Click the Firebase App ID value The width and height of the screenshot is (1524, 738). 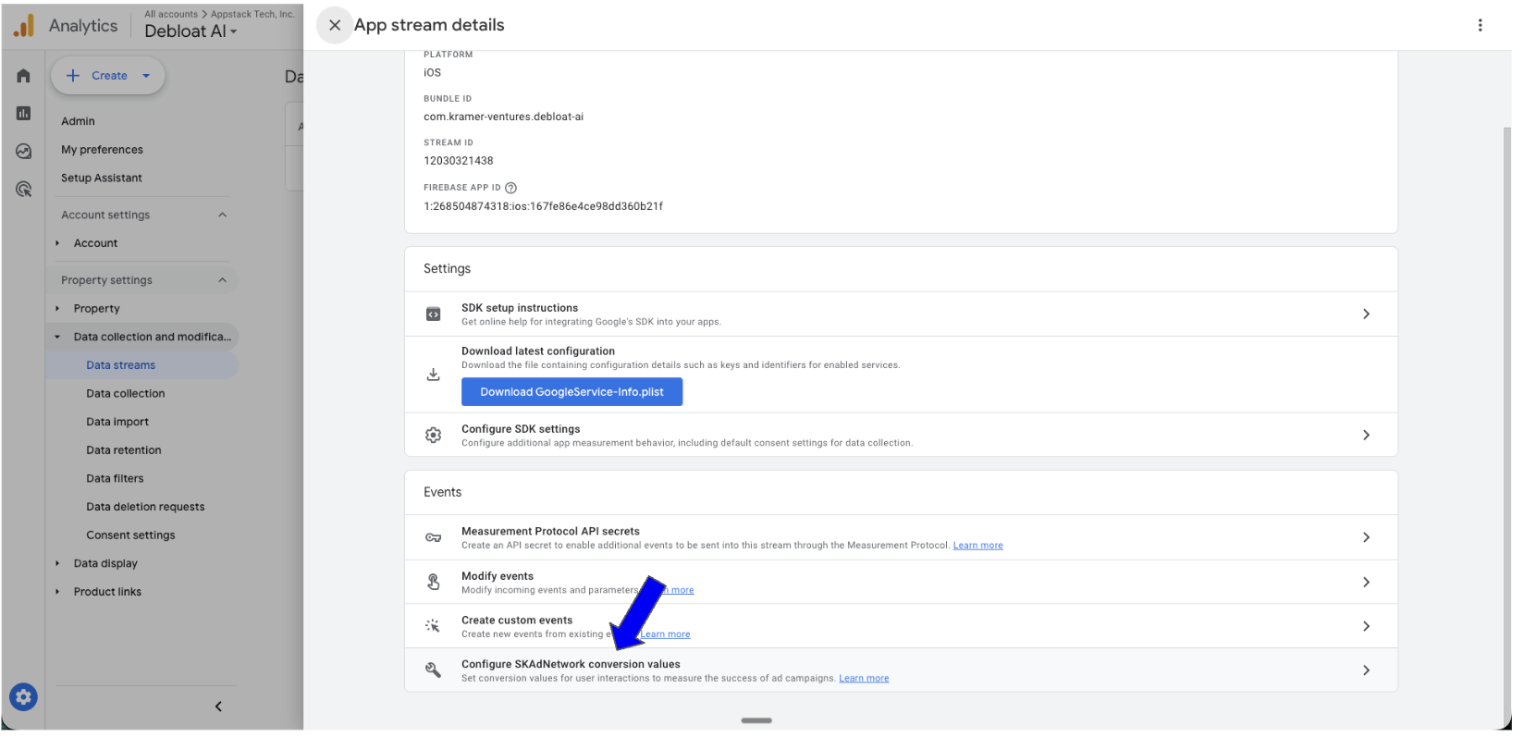543,206
